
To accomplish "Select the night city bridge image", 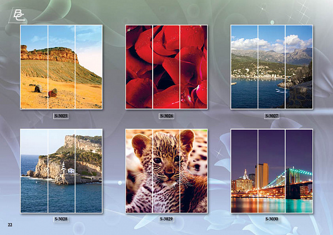I will point(272,171).
